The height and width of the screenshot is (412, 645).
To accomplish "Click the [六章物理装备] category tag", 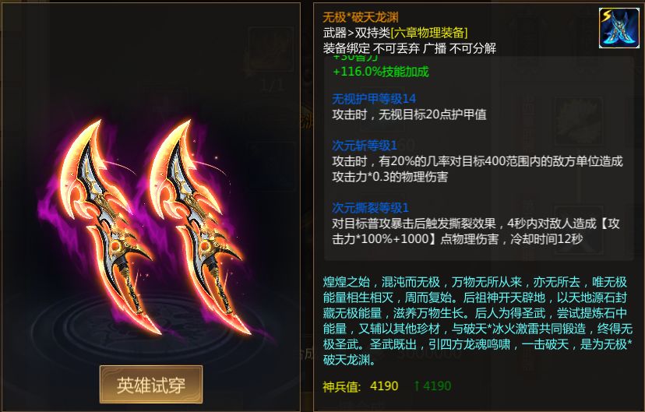I will [429, 33].
